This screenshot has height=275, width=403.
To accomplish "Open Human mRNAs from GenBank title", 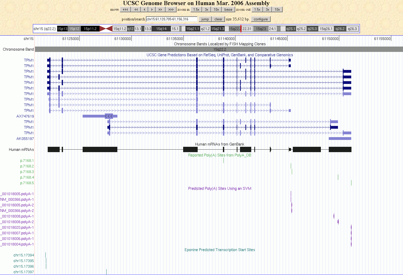I will [220, 144].
